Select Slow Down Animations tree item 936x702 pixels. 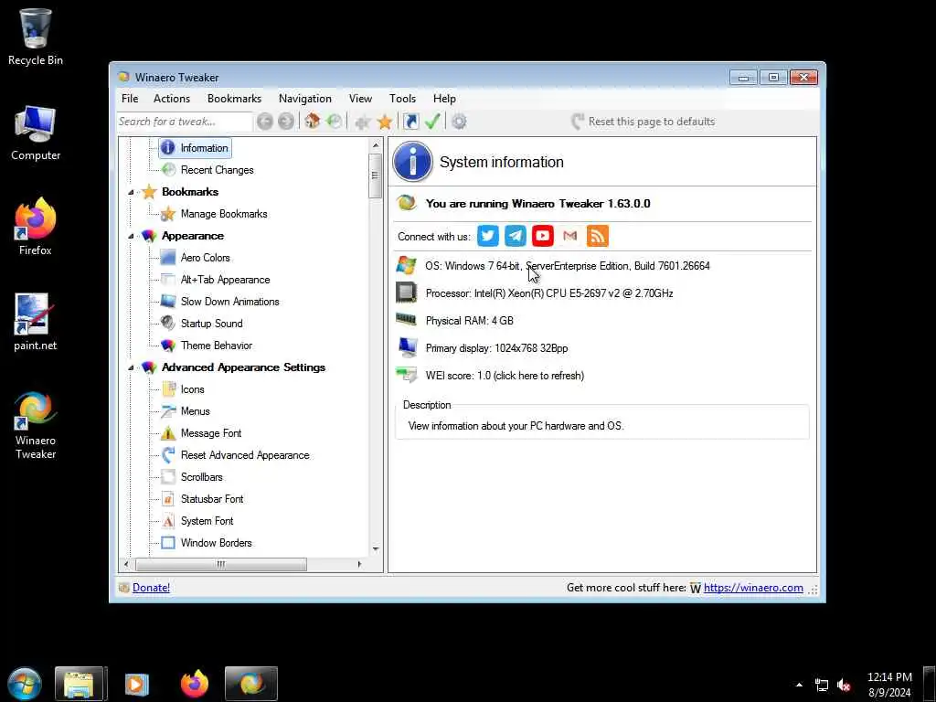[229, 302]
